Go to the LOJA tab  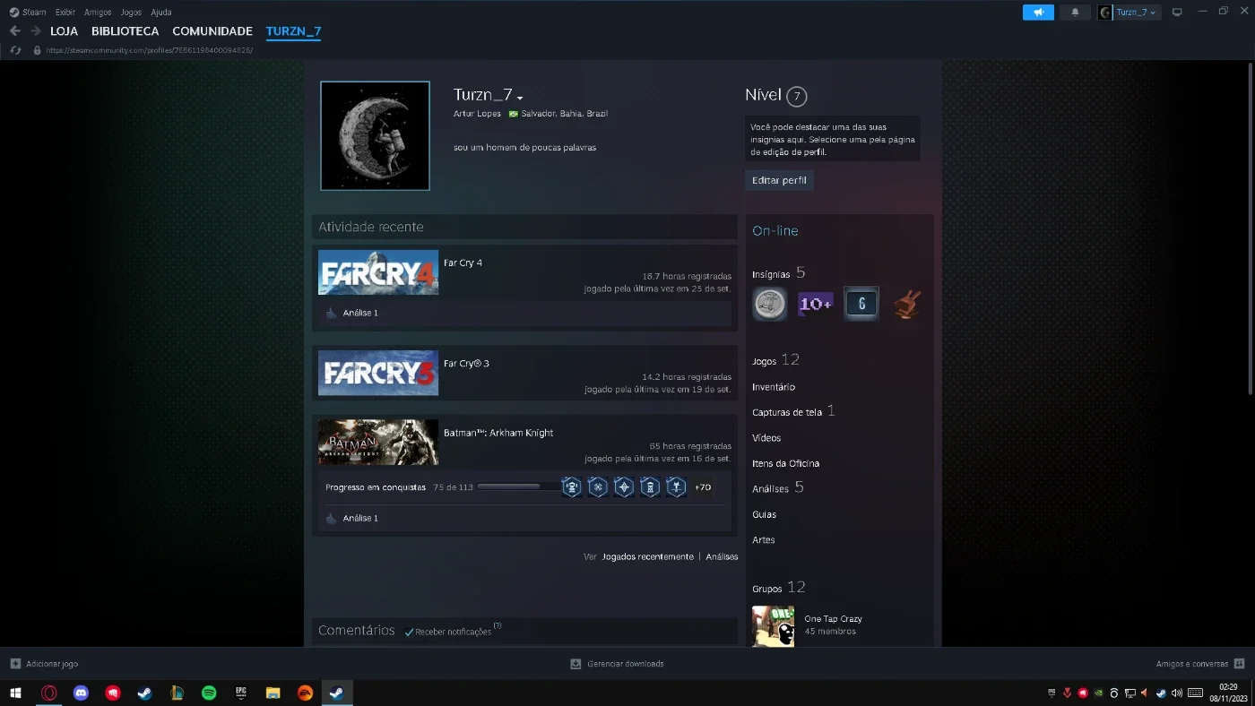tap(65, 31)
